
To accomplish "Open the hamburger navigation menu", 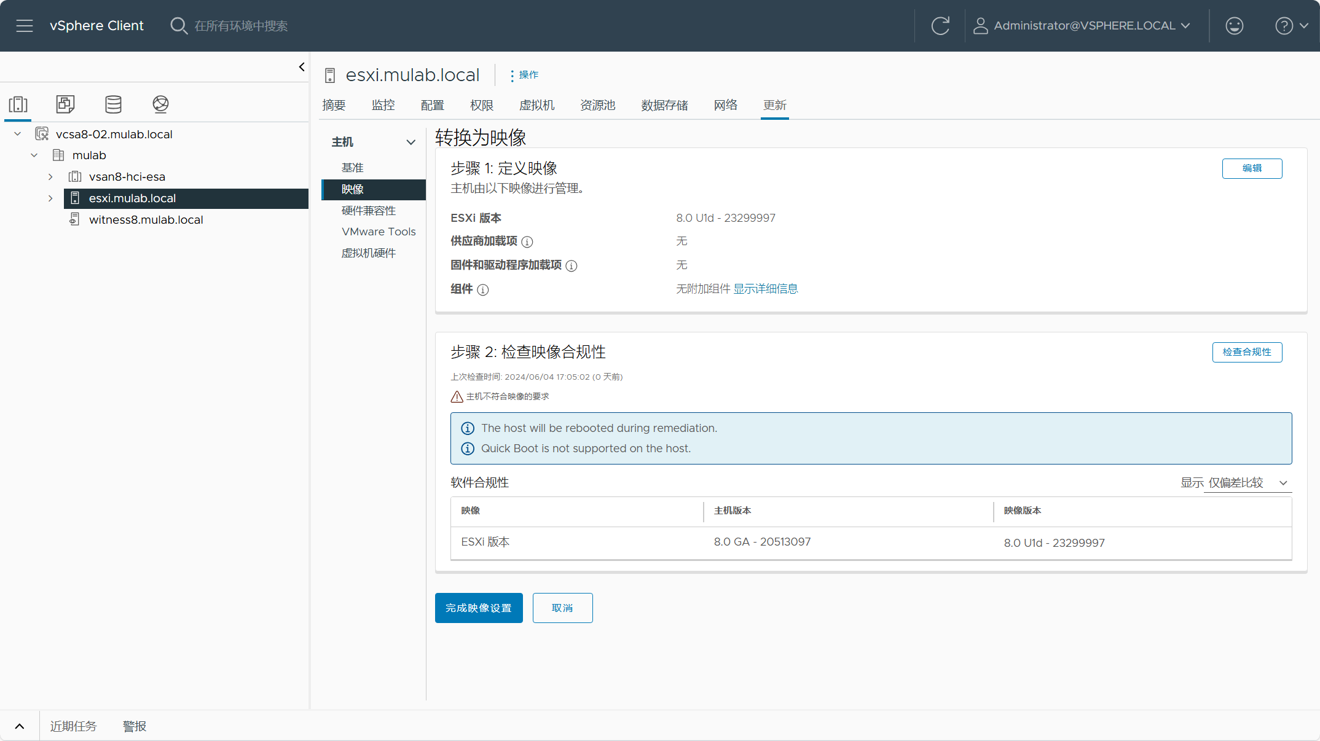I will coord(25,26).
